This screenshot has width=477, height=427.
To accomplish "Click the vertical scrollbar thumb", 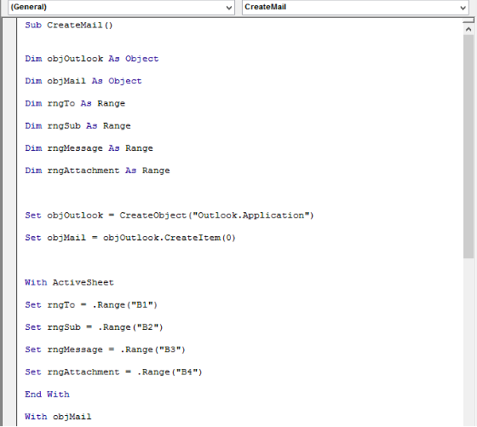I will point(468,147).
